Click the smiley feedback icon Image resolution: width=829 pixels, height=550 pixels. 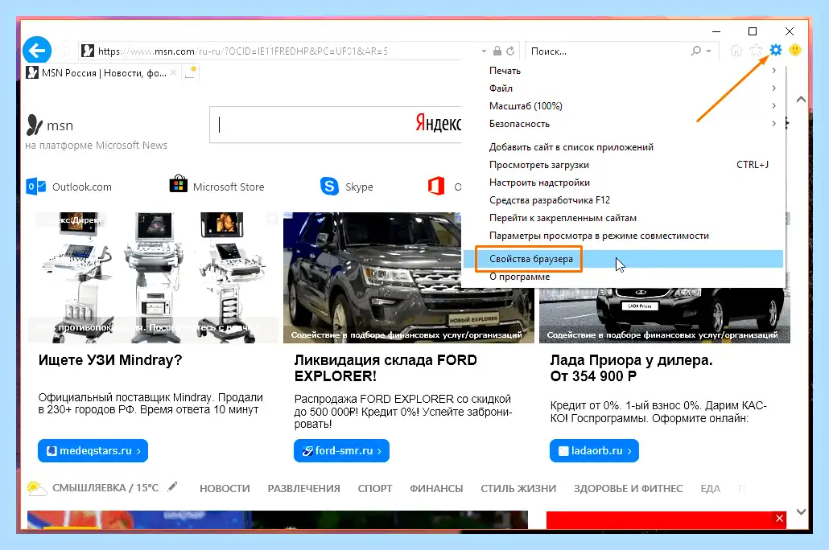tap(794, 50)
